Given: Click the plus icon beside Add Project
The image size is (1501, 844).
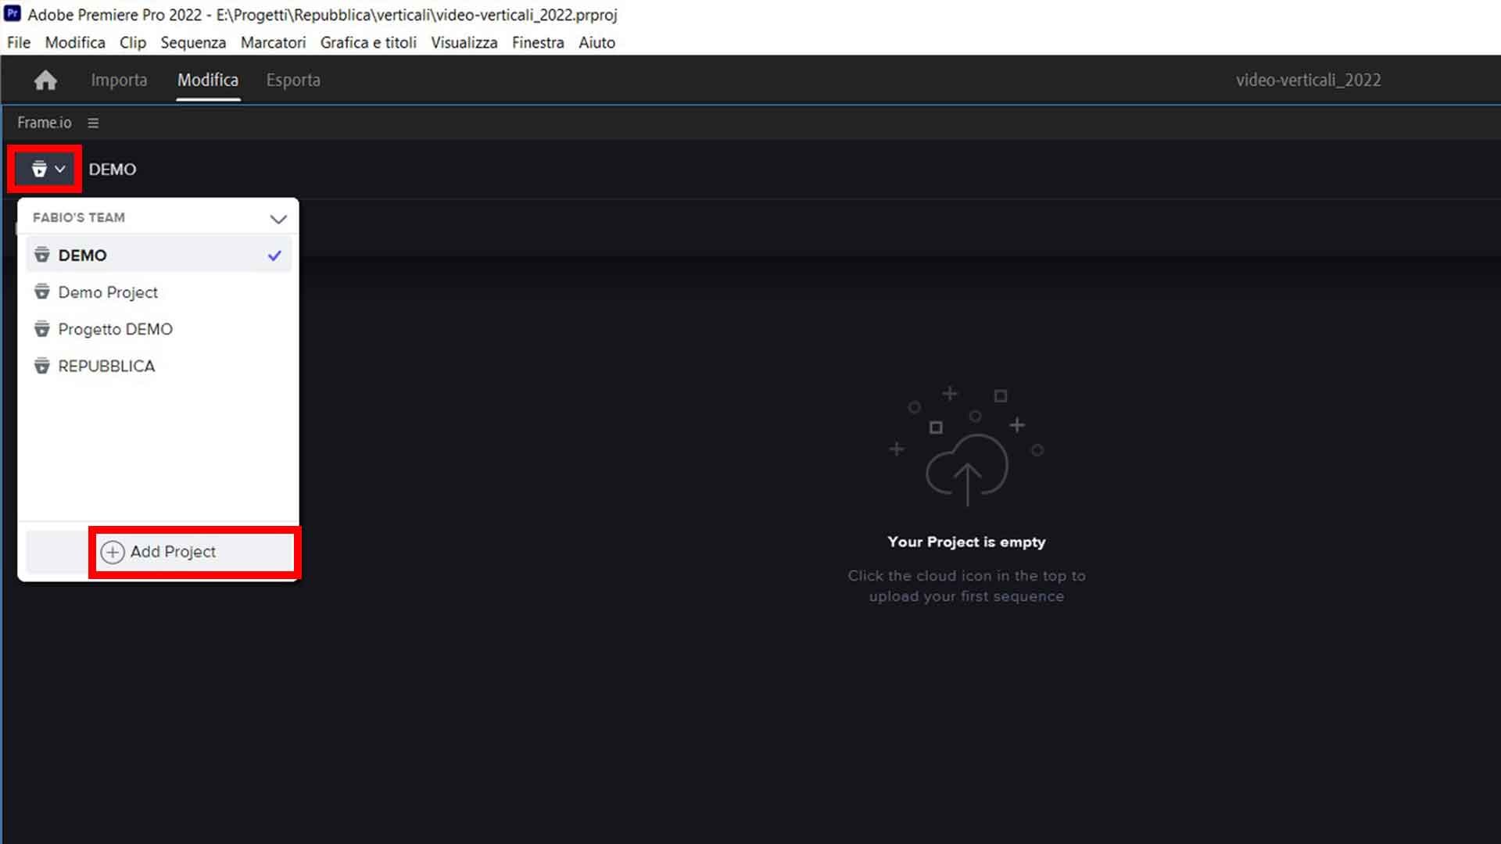Looking at the screenshot, I should (x=113, y=552).
